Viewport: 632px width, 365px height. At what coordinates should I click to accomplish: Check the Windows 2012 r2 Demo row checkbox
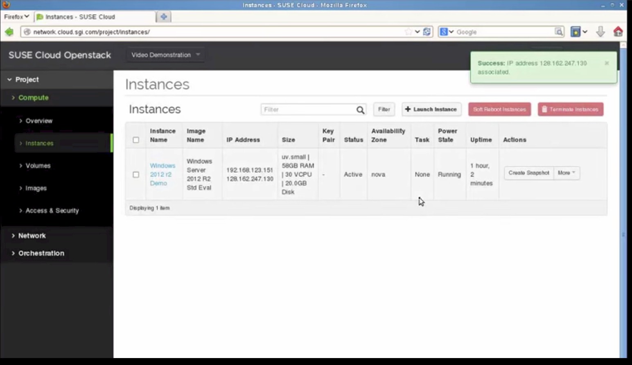[136, 174]
